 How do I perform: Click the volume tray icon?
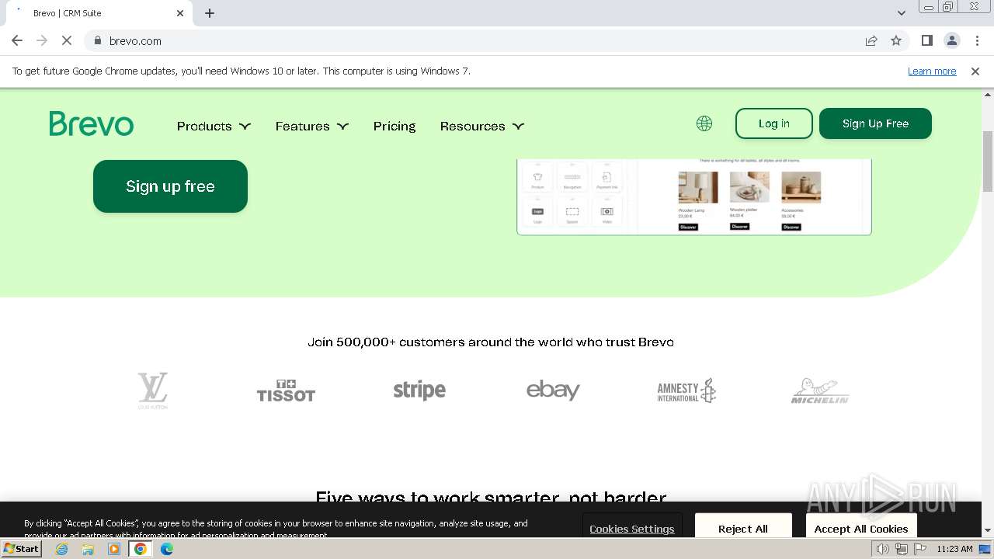[x=882, y=549]
